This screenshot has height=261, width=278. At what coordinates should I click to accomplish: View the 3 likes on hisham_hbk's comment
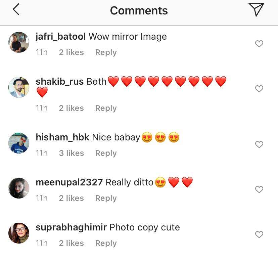click(71, 153)
